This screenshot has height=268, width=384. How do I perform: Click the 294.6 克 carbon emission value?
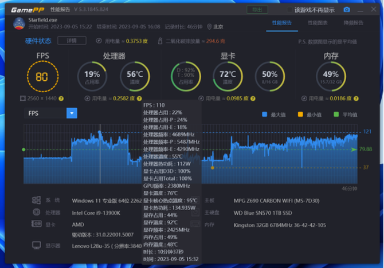coord(215,41)
